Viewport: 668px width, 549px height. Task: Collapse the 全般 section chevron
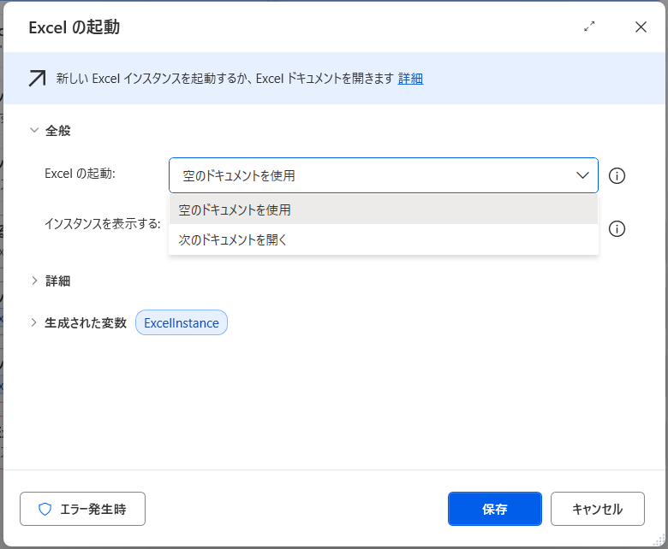coord(34,131)
